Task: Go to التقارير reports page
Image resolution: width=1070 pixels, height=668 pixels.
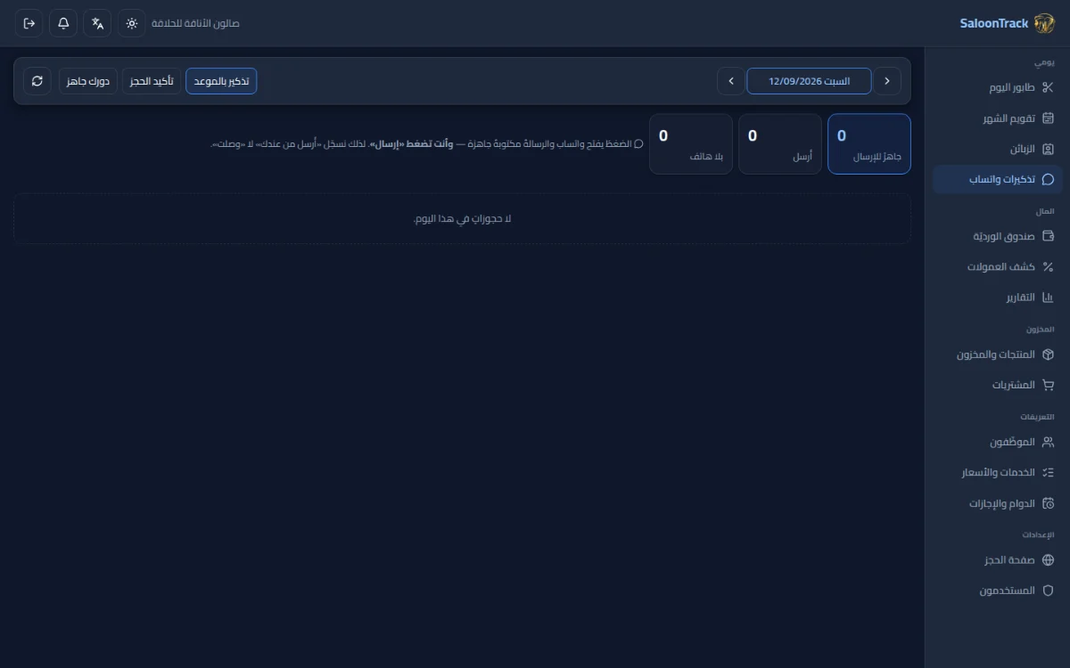Action: [x=998, y=297]
